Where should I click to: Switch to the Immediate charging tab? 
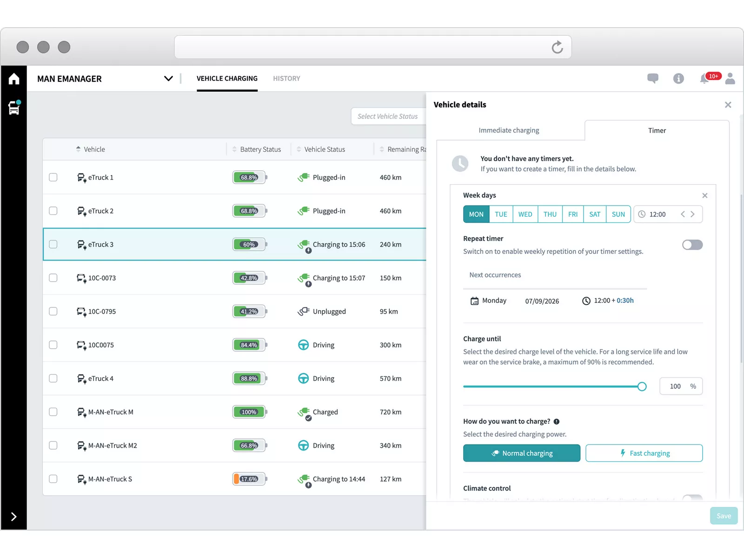point(509,130)
